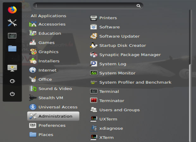This screenshot has width=196, height=142.
Task: Open the terminal favorite in the sidebar
Action: (x=12, y=36)
